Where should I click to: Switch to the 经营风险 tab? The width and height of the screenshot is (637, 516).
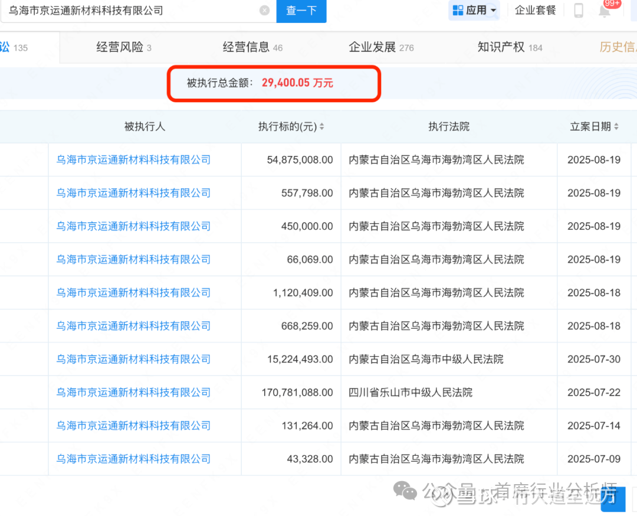124,47
